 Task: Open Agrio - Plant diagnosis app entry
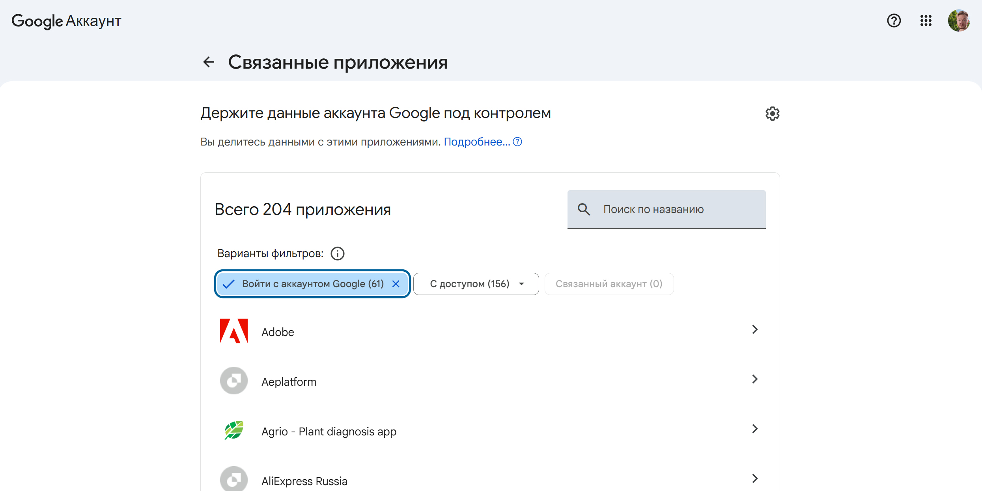point(490,431)
